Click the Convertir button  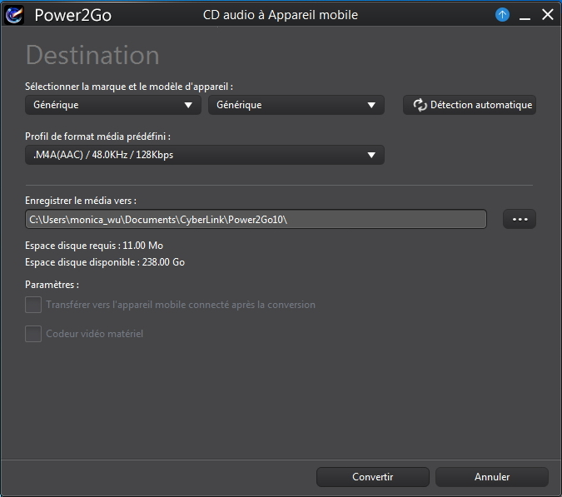coord(373,477)
